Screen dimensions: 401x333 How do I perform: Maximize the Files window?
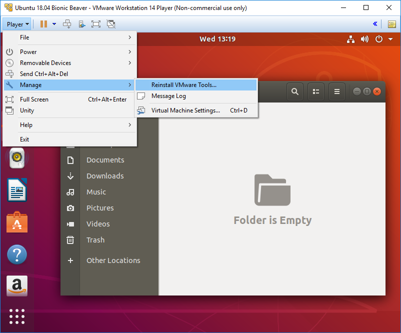click(367, 91)
